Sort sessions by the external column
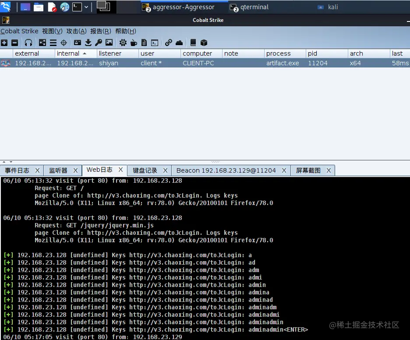 click(34, 53)
